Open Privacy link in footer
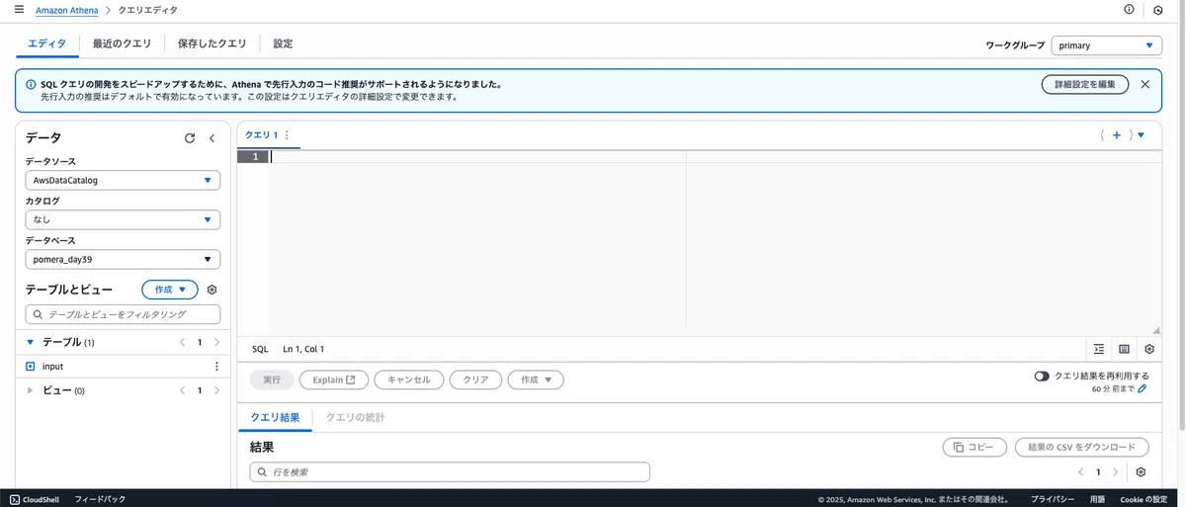Image resolution: width=1186 pixels, height=507 pixels. 1053,499
